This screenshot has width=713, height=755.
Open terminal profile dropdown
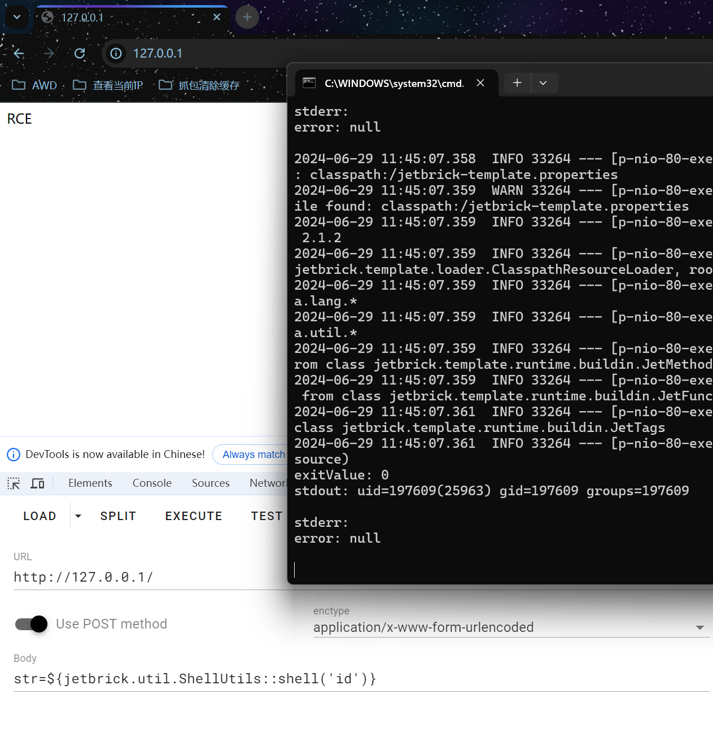[x=543, y=83]
